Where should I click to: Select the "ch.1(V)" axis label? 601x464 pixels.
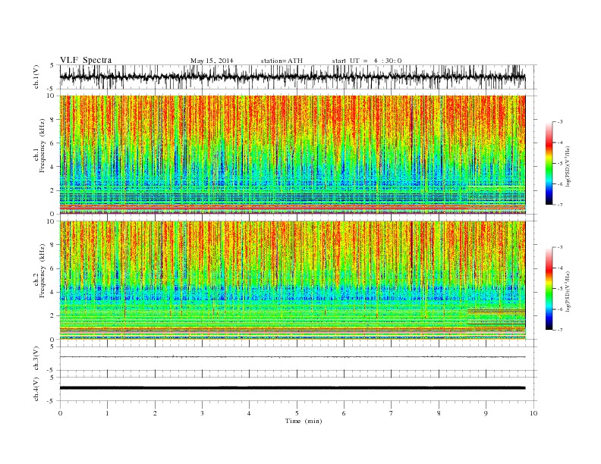coord(36,77)
